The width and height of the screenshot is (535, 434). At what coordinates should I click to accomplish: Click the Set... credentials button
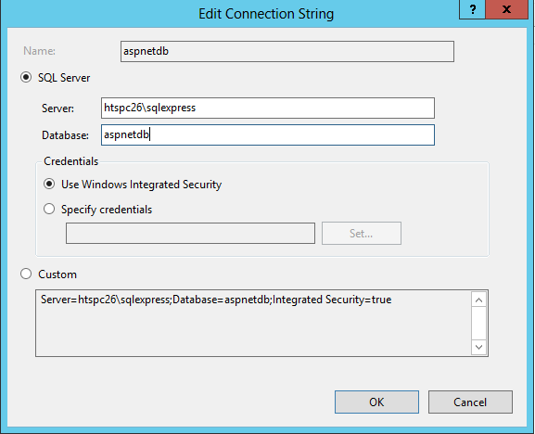362,234
